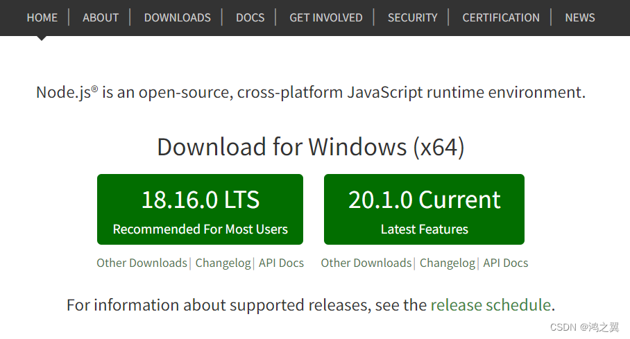Click the 'Download for Windows (x64)' heading

point(311,147)
